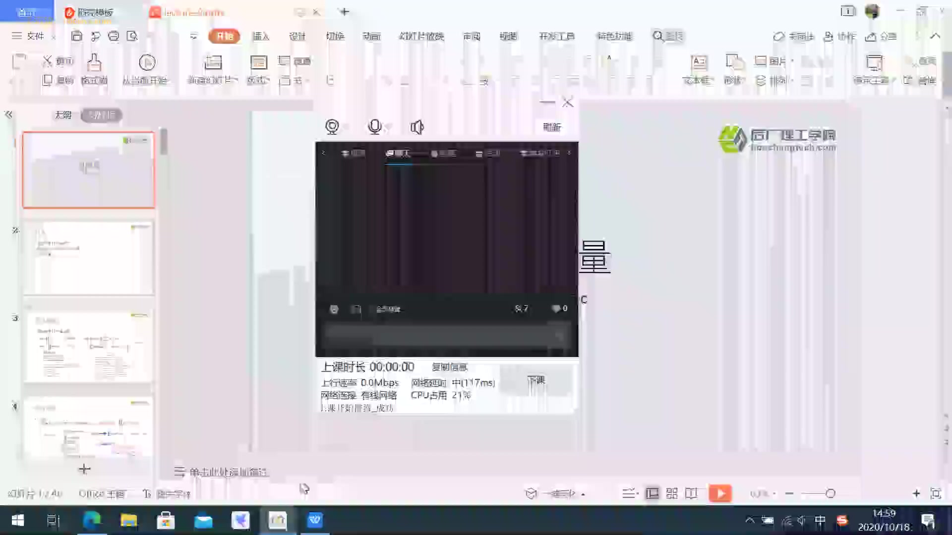Select slide 2 thumbnail
The width and height of the screenshot is (952, 535).
coord(89,258)
